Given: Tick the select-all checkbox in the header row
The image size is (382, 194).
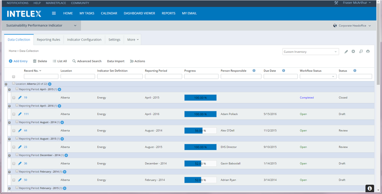Looking at the screenshot, I should pos(14,77).
